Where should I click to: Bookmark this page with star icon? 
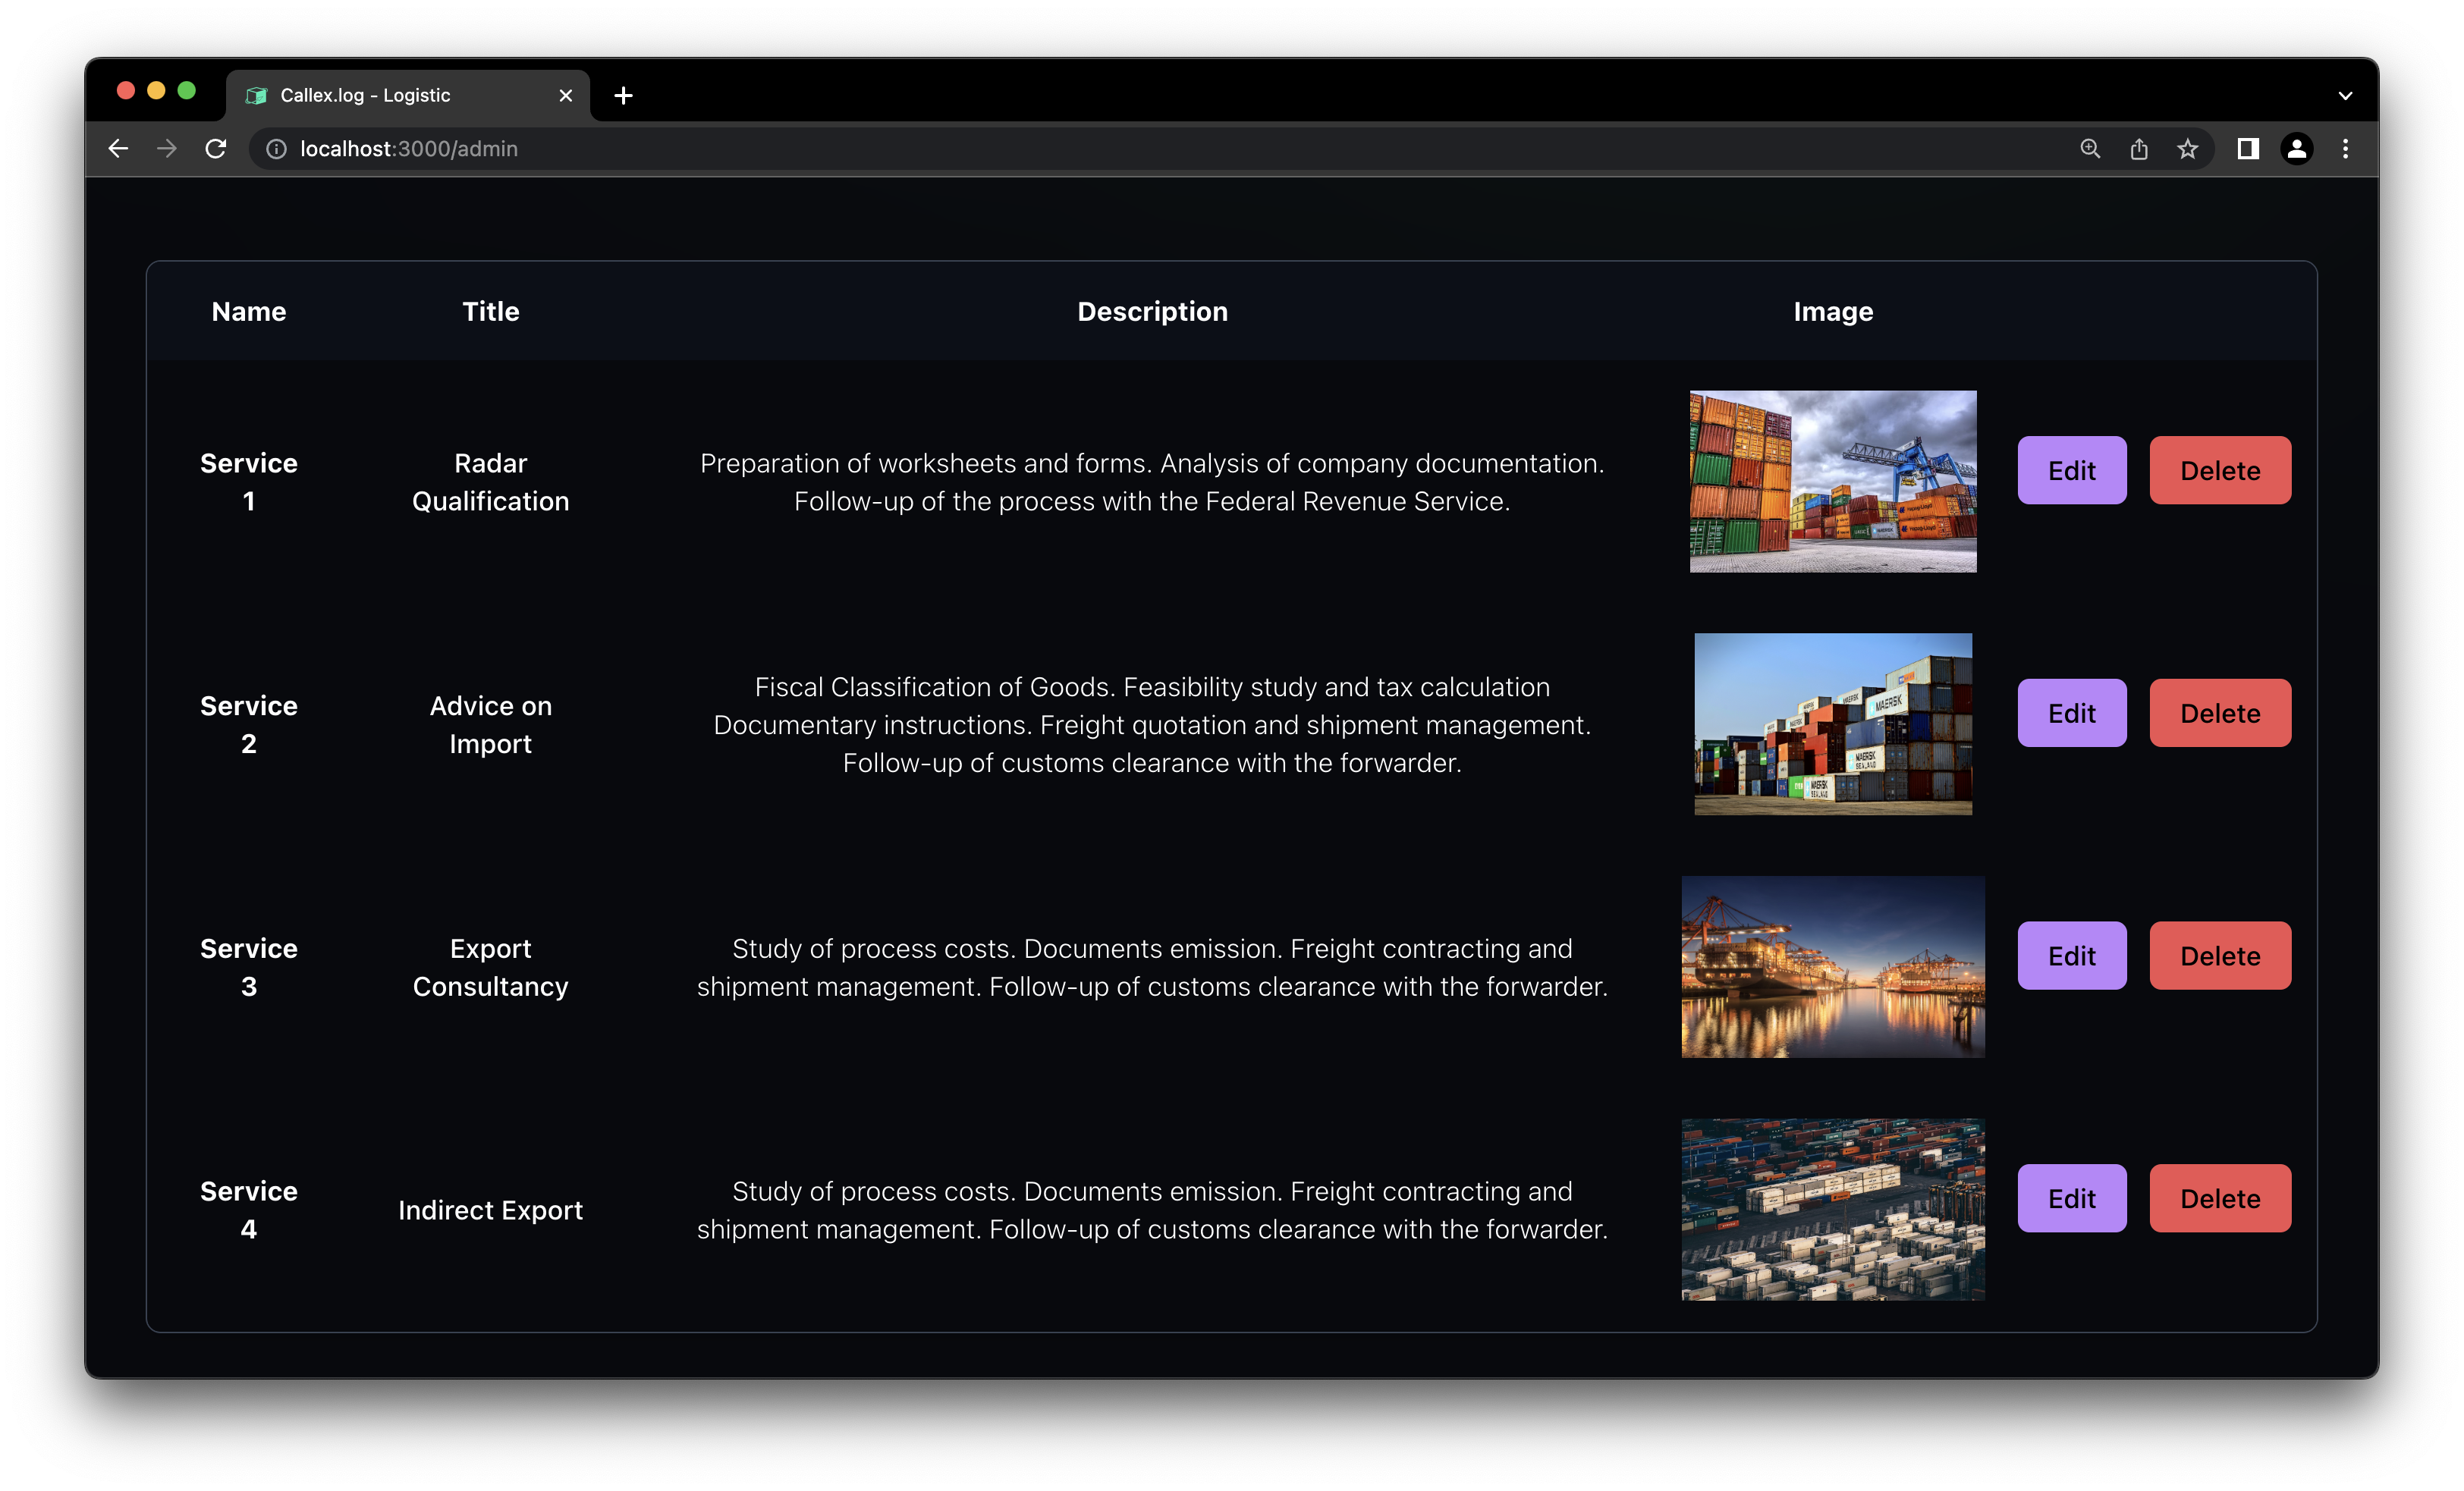click(x=2188, y=149)
